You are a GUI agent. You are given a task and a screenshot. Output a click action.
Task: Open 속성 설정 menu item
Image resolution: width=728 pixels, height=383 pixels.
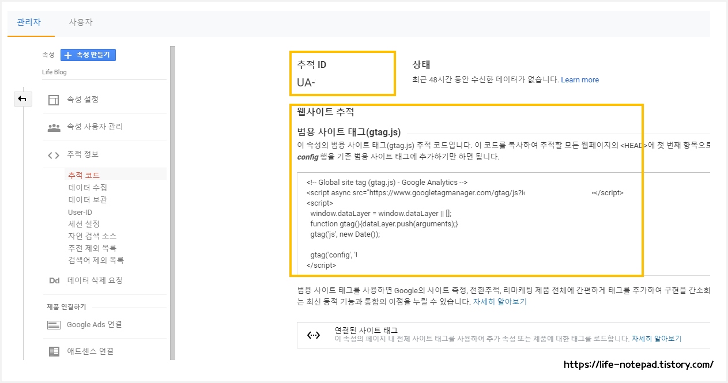tap(82, 100)
